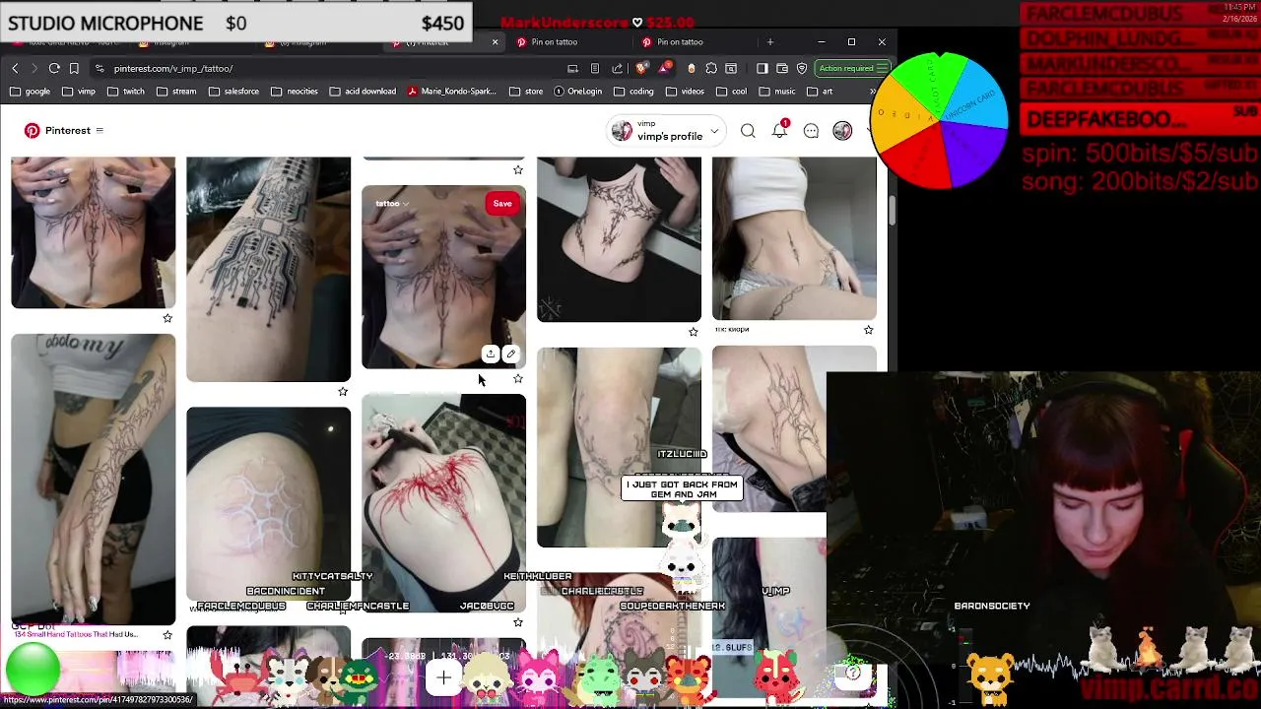Open the OneLogin bookmark
The width and height of the screenshot is (1261, 709).
coord(577,91)
